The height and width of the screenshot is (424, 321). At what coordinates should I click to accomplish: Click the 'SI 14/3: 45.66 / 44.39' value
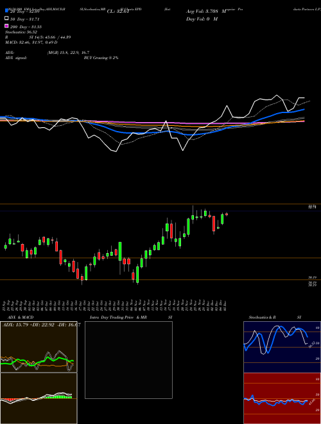(x=50, y=37)
